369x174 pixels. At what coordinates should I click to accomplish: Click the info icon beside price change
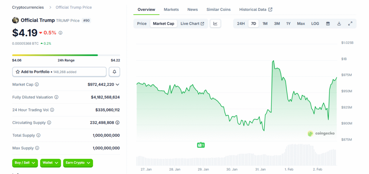(60, 33)
